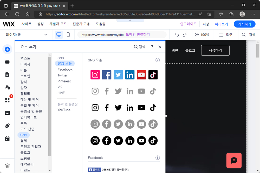Open the Layers icon at sidebar bottom

(7, 165)
